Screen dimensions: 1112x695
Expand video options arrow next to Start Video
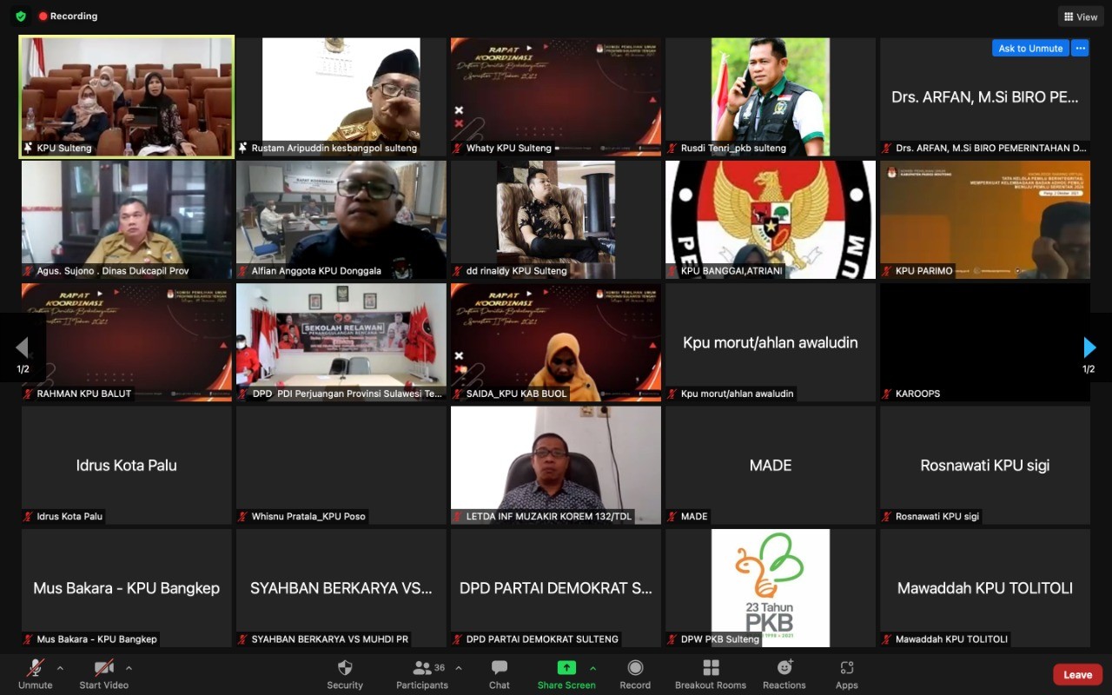[x=129, y=668]
